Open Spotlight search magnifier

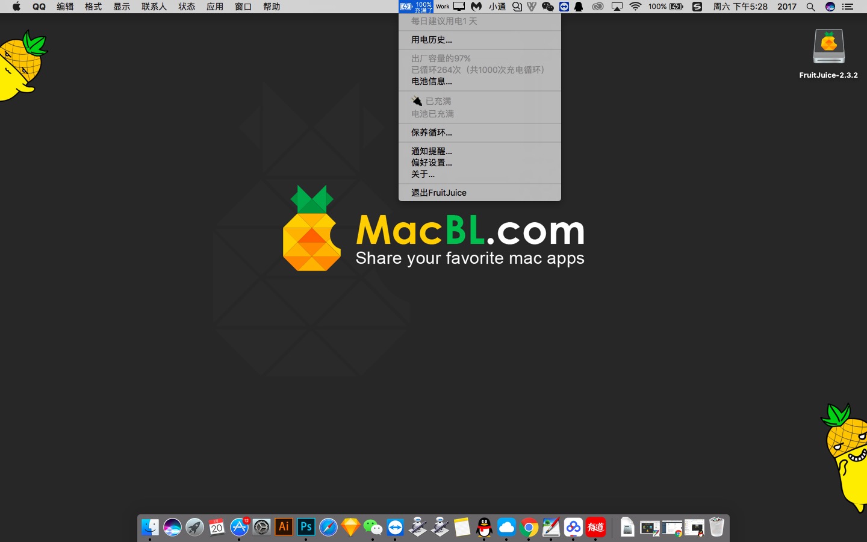[x=811, y=7]
